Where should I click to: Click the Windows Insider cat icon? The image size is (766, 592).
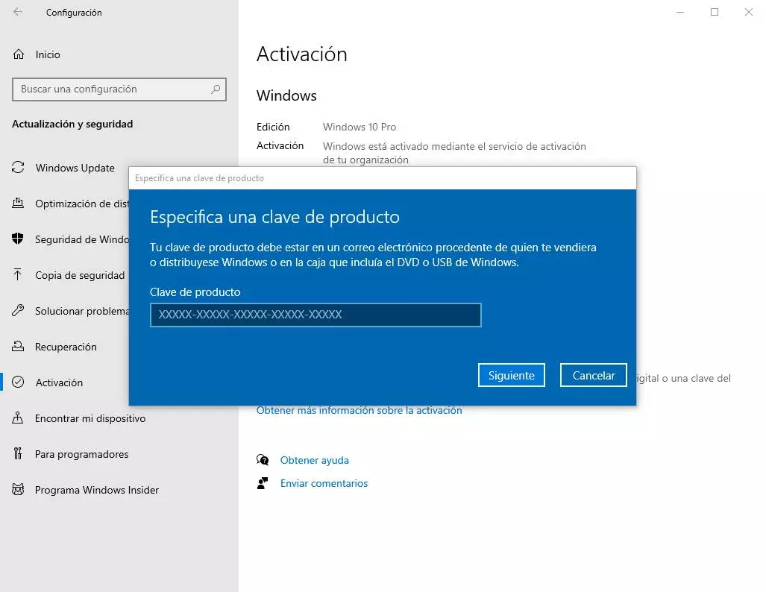pos(18,489)
